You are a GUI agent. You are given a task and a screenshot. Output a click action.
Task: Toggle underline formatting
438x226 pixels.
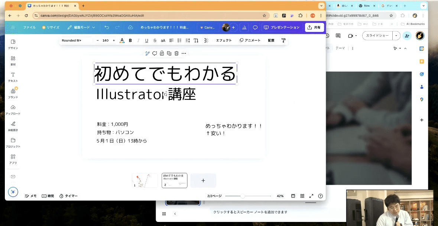[147, 40]
